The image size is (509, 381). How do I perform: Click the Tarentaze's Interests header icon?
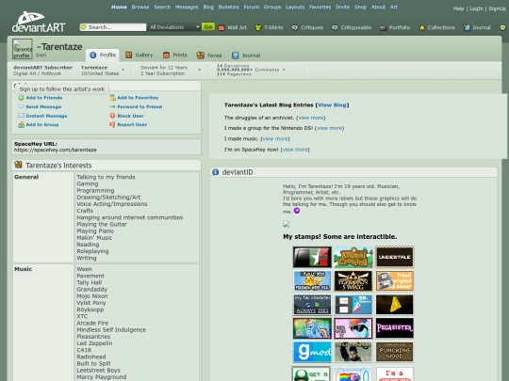click(18, 165)
